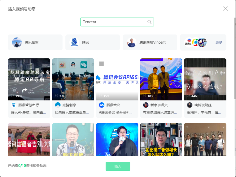236x177 pixels.
Task: Click the green 插入 button
Action: (x=118, y=166)
